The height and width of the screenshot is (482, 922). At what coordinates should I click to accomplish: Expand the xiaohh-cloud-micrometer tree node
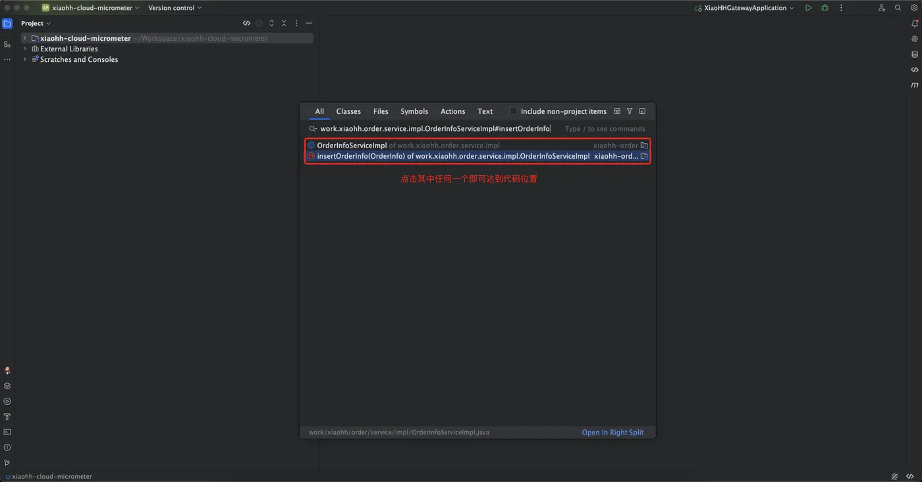25,38
